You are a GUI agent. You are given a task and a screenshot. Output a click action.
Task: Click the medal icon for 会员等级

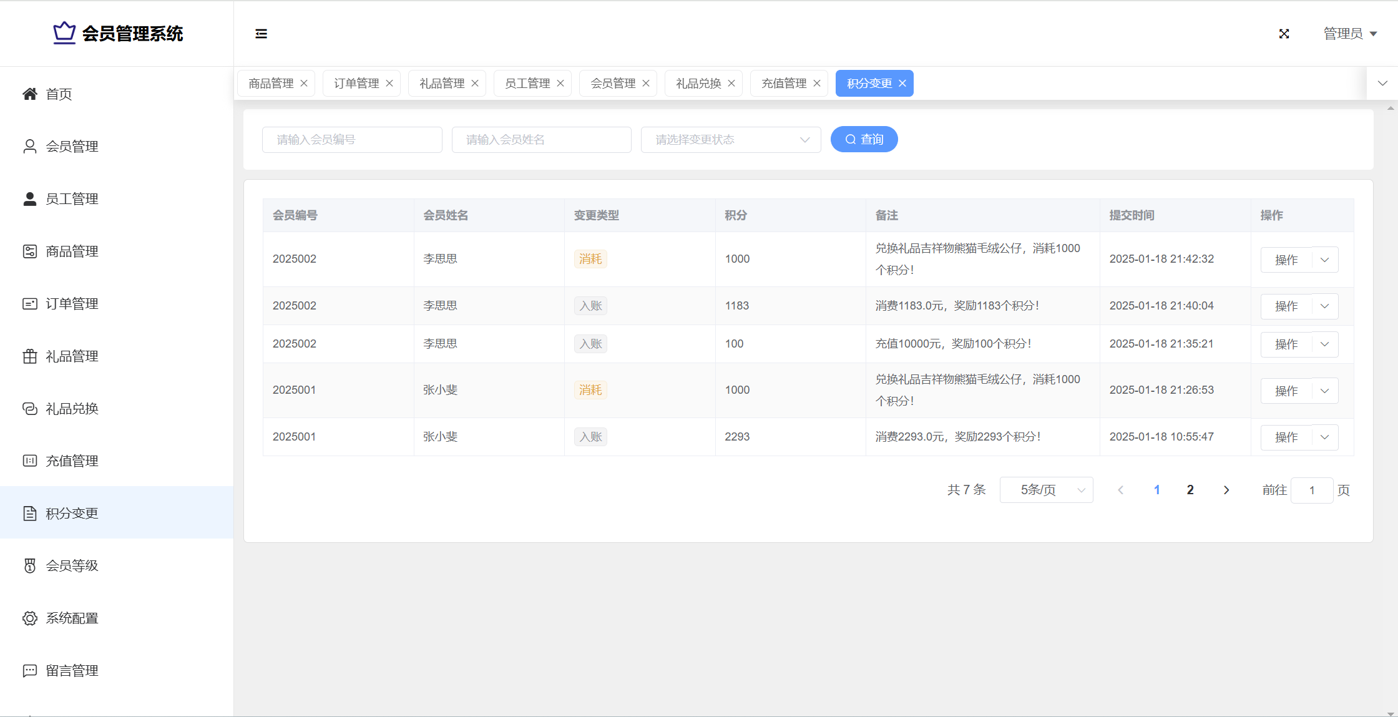(x=30, y=566)
